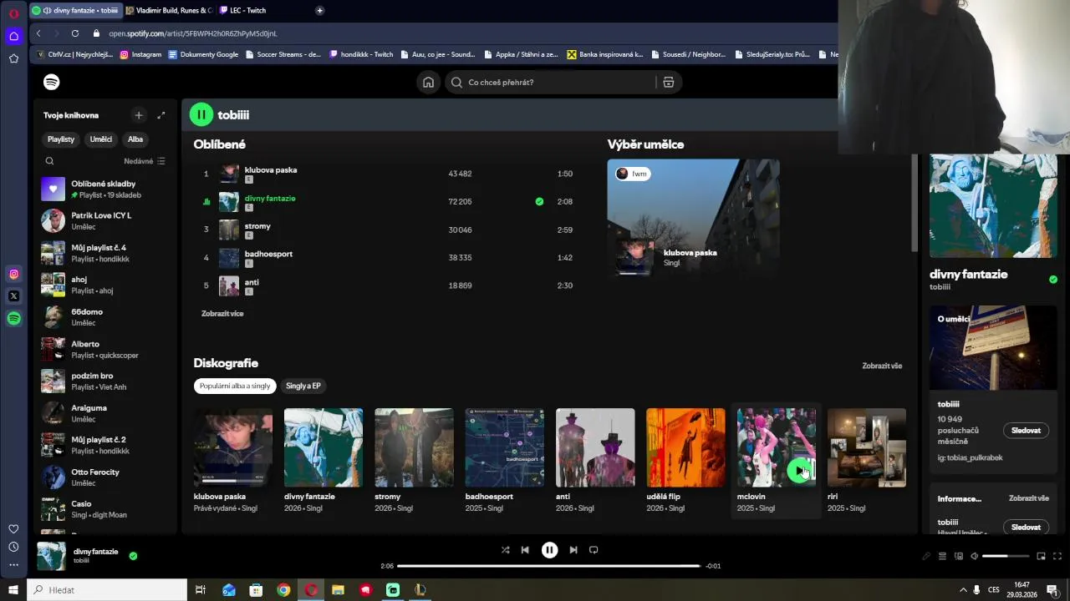Screen dimensions: 1070x601
Task: Open 'klubova paska' album cover in Diskografie
Action: pos(233,447)
